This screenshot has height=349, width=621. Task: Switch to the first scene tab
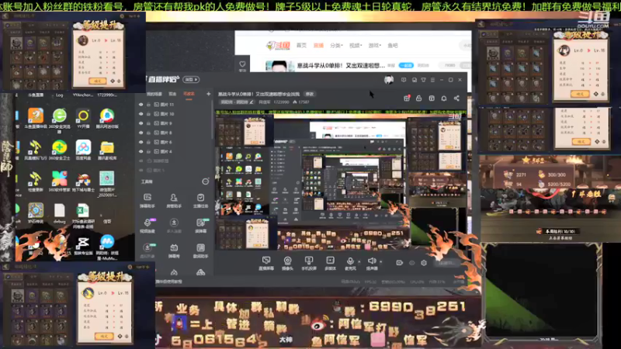[x=154, y=94]
